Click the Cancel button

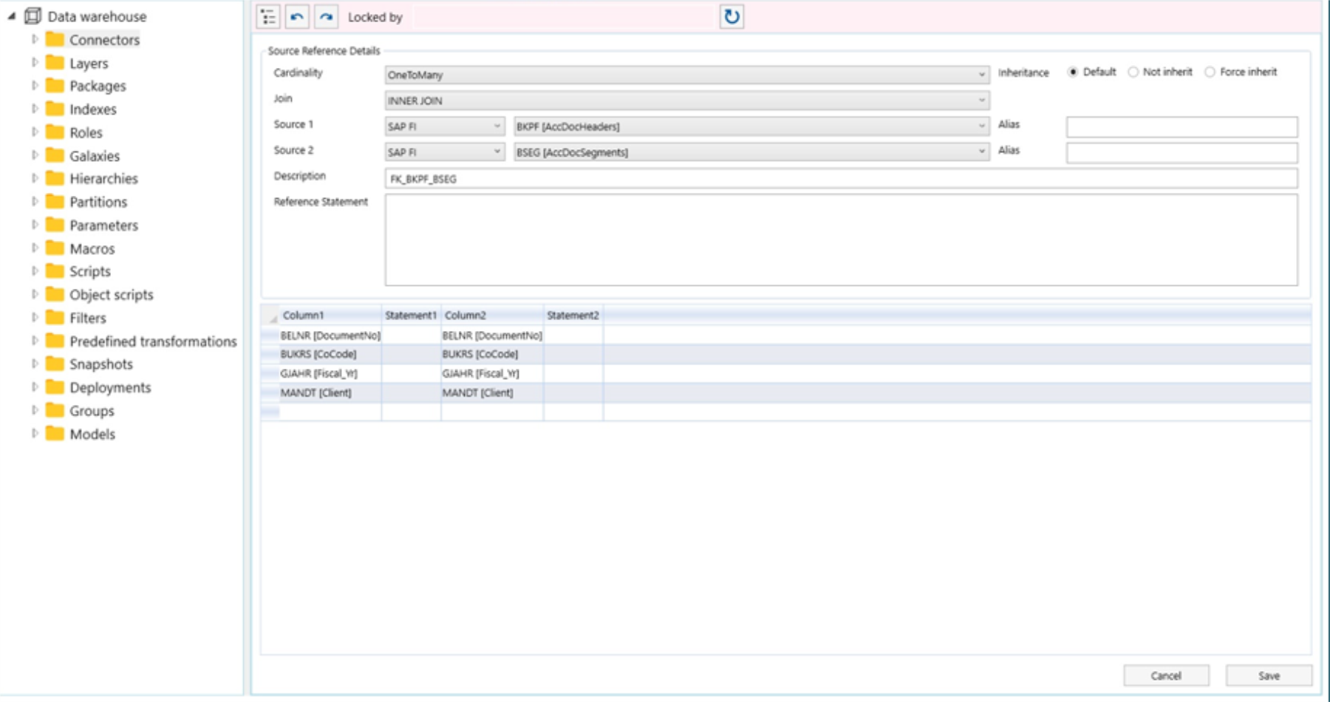tap(1165, 675)
